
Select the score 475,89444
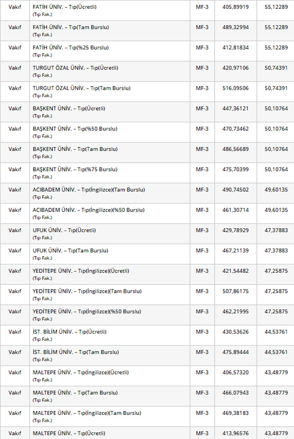[236, 352]
